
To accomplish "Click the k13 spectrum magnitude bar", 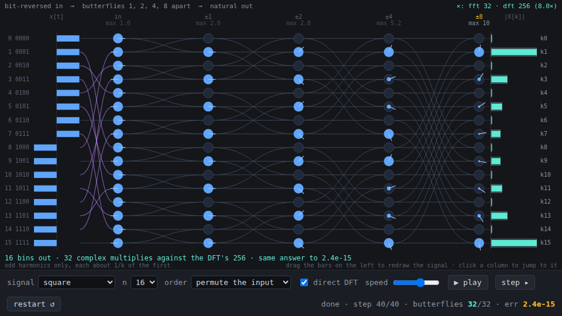I will (x=499, y=216).
